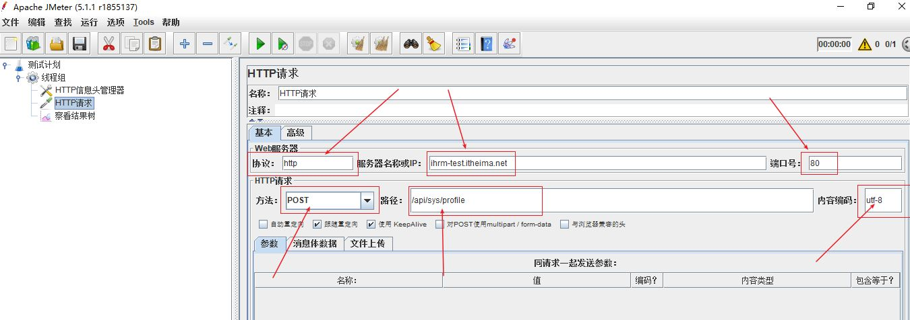This screenshot has height=320, width=910.
Task: Click the Open file folder icon
Action: click(x=57, y=44)
